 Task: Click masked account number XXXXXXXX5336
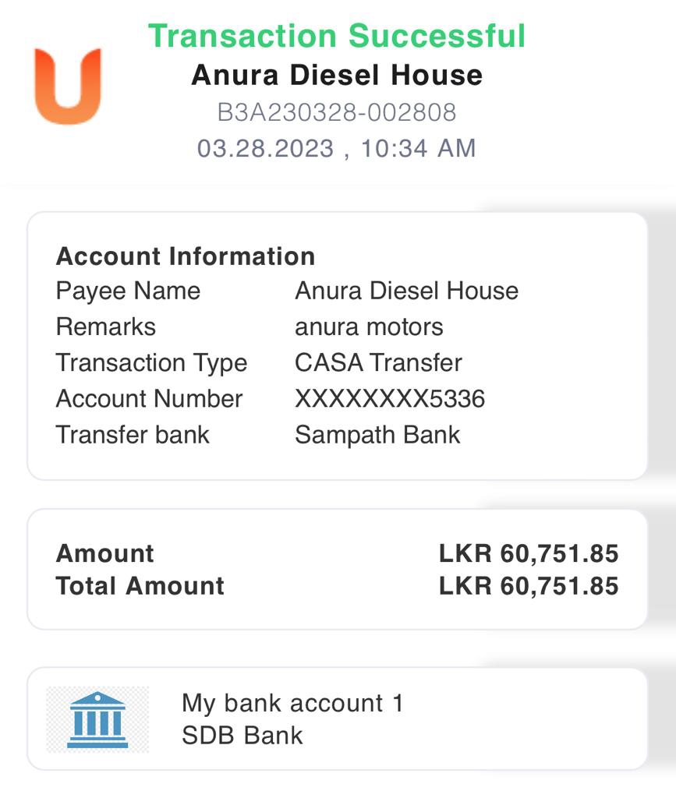pos(390,399)
